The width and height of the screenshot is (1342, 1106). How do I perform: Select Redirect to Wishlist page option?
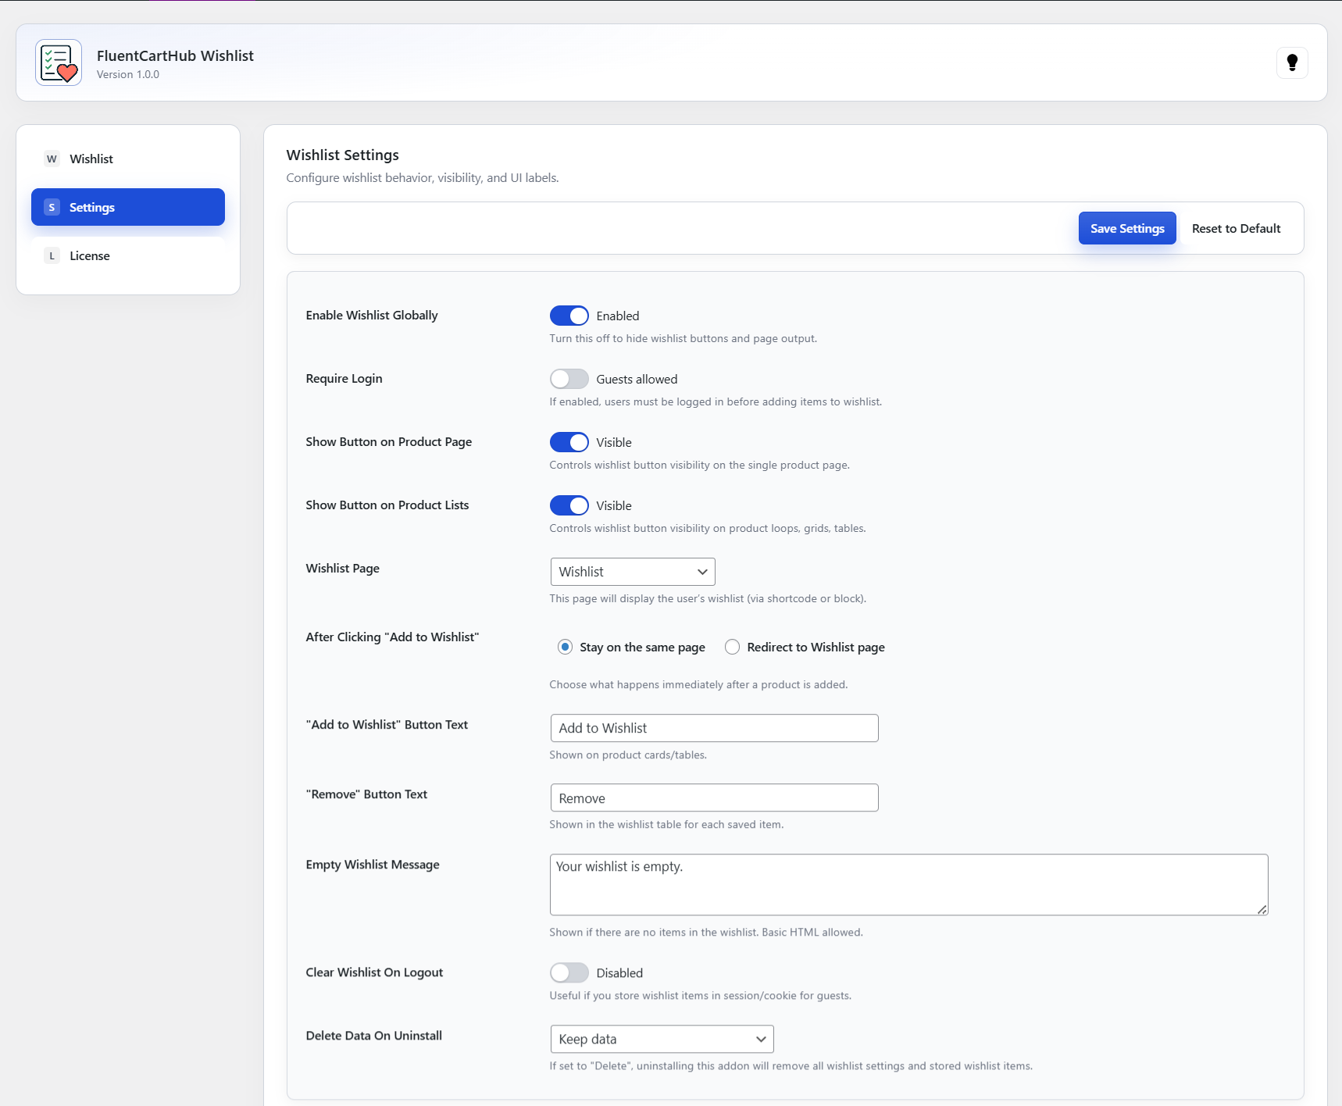click(732, 647)
